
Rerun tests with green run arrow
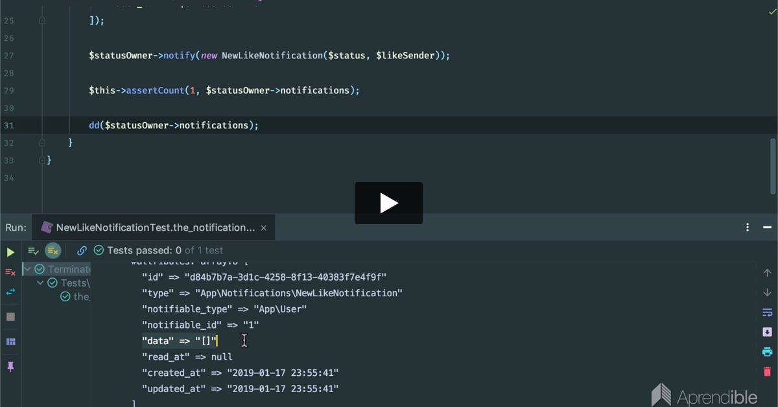10,252
